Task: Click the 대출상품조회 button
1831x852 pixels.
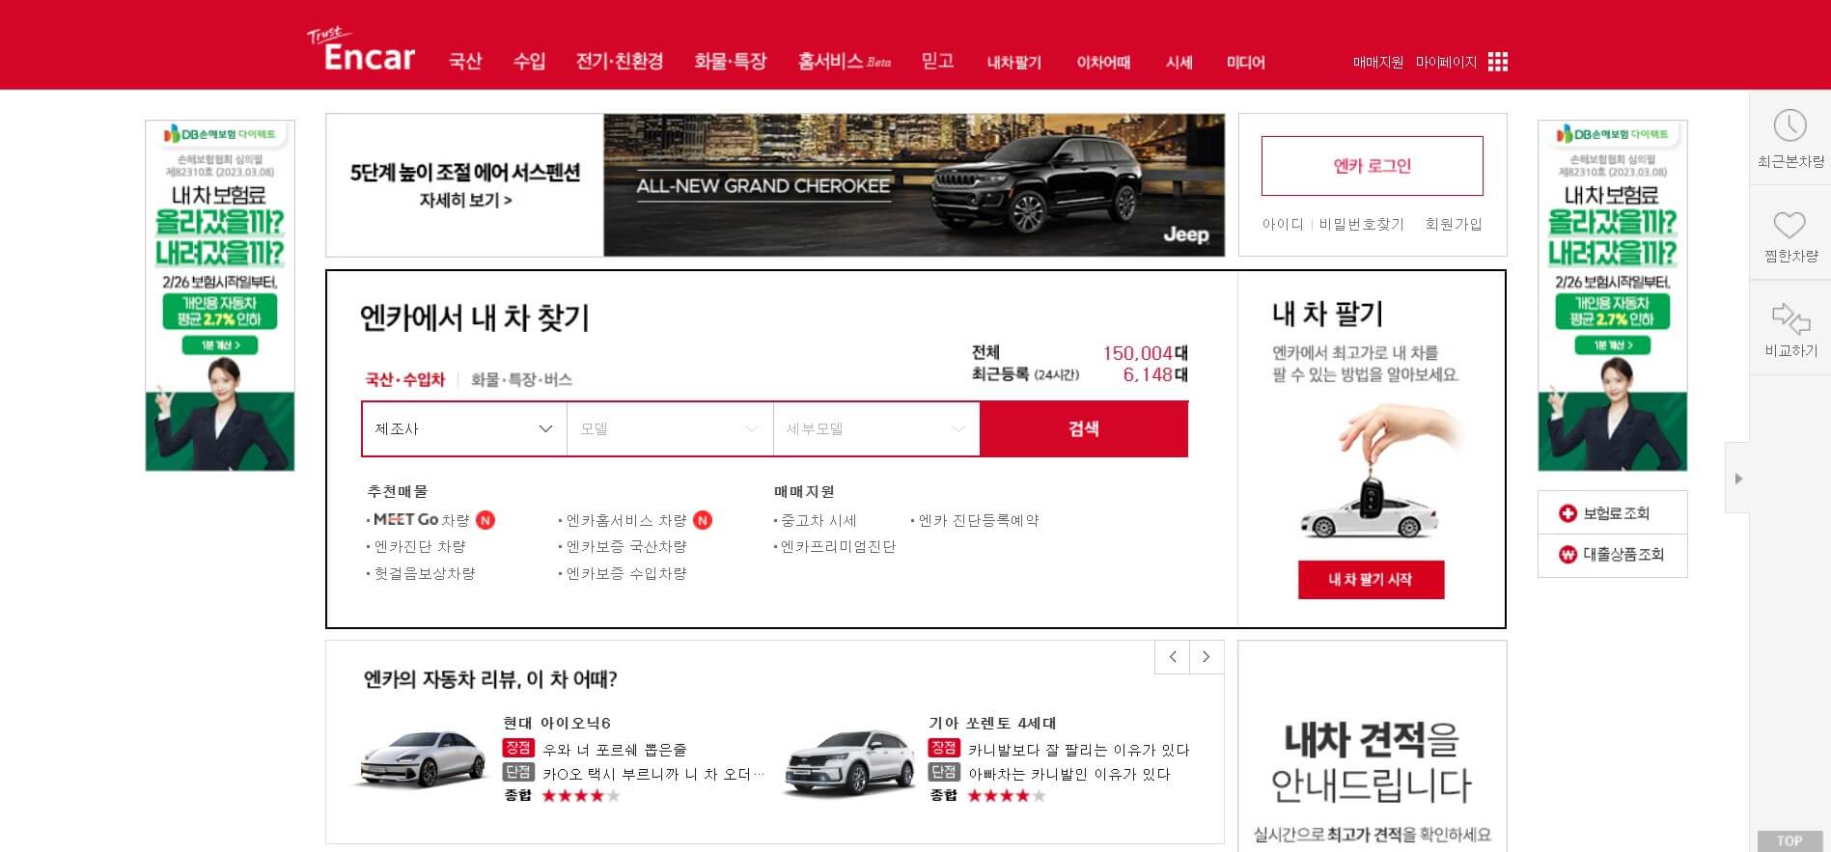Action: point(1612,555)
